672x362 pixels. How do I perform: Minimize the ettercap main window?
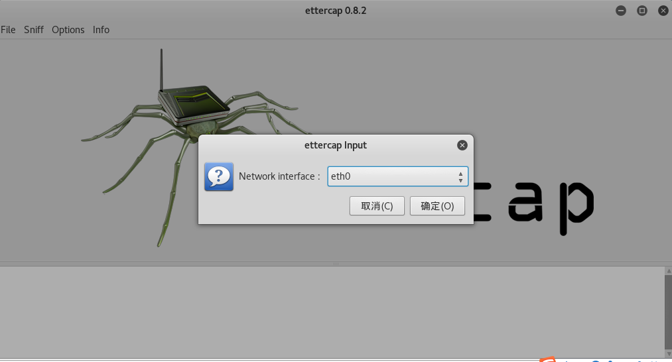click(x=620, y=11)
